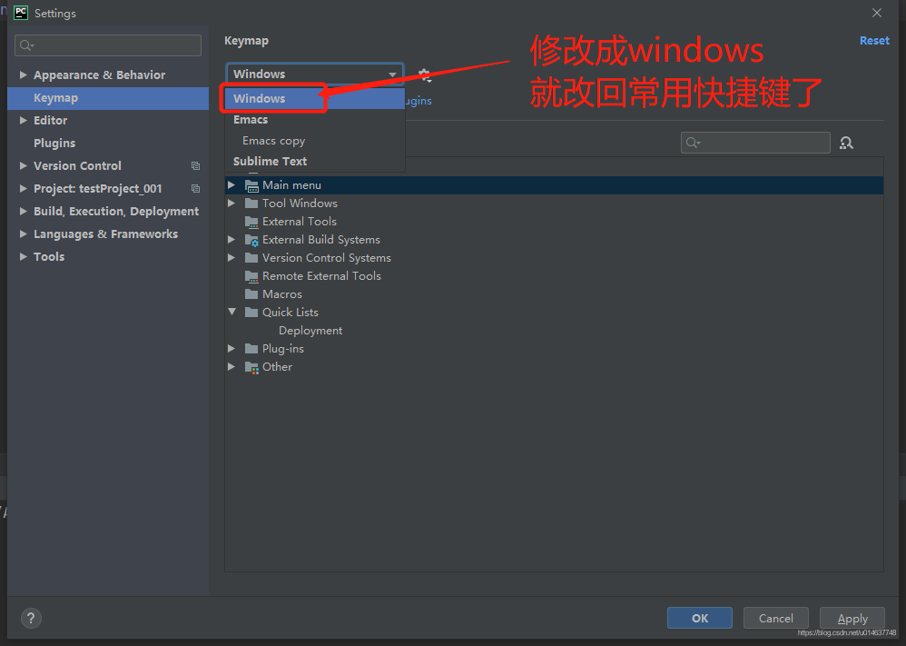Expand the Tools settings node

tap(23, 256)
